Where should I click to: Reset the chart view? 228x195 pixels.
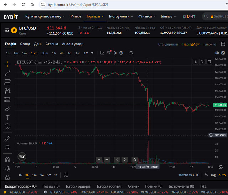(x=135, y=160)
